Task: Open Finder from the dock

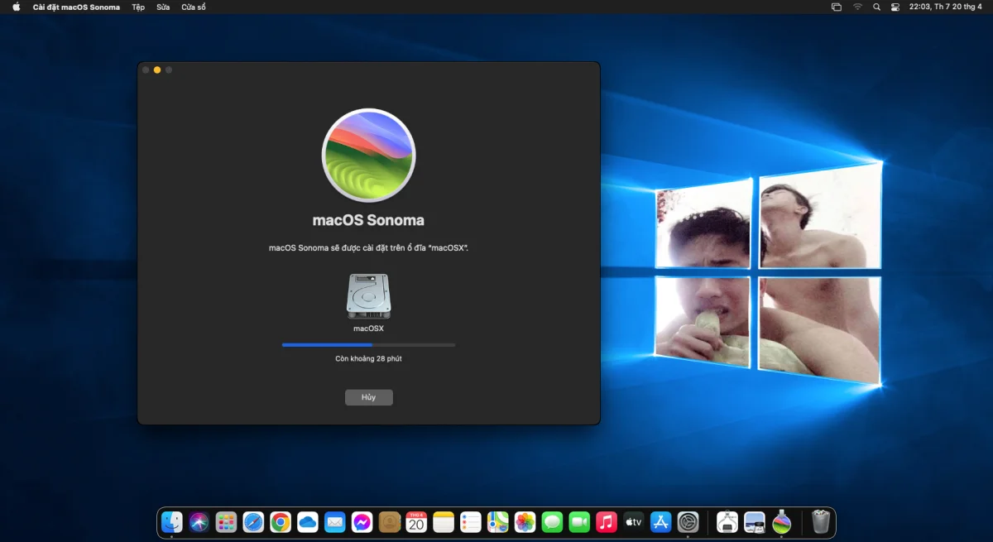Action: point(172,522)
